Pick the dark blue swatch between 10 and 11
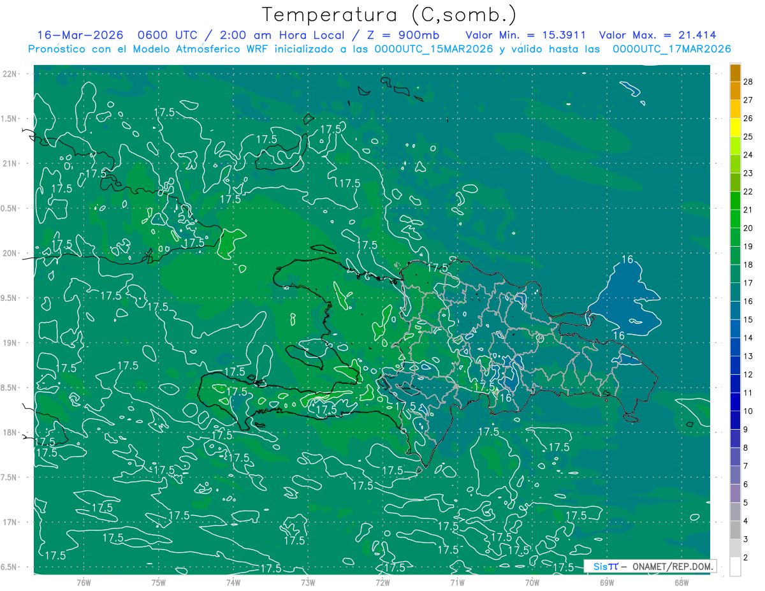Image resolution: width=765 pixels, height=591 pixels. 735,402
